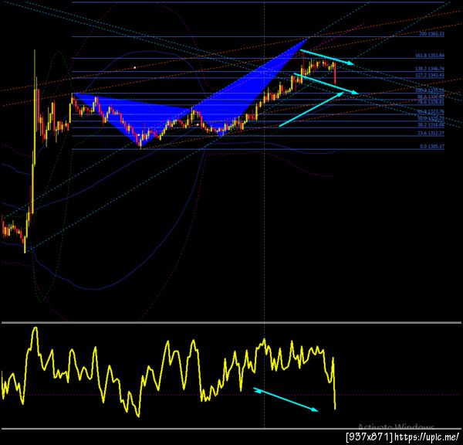Click the 100.0 Fibonacci level label

pos(430,90)
